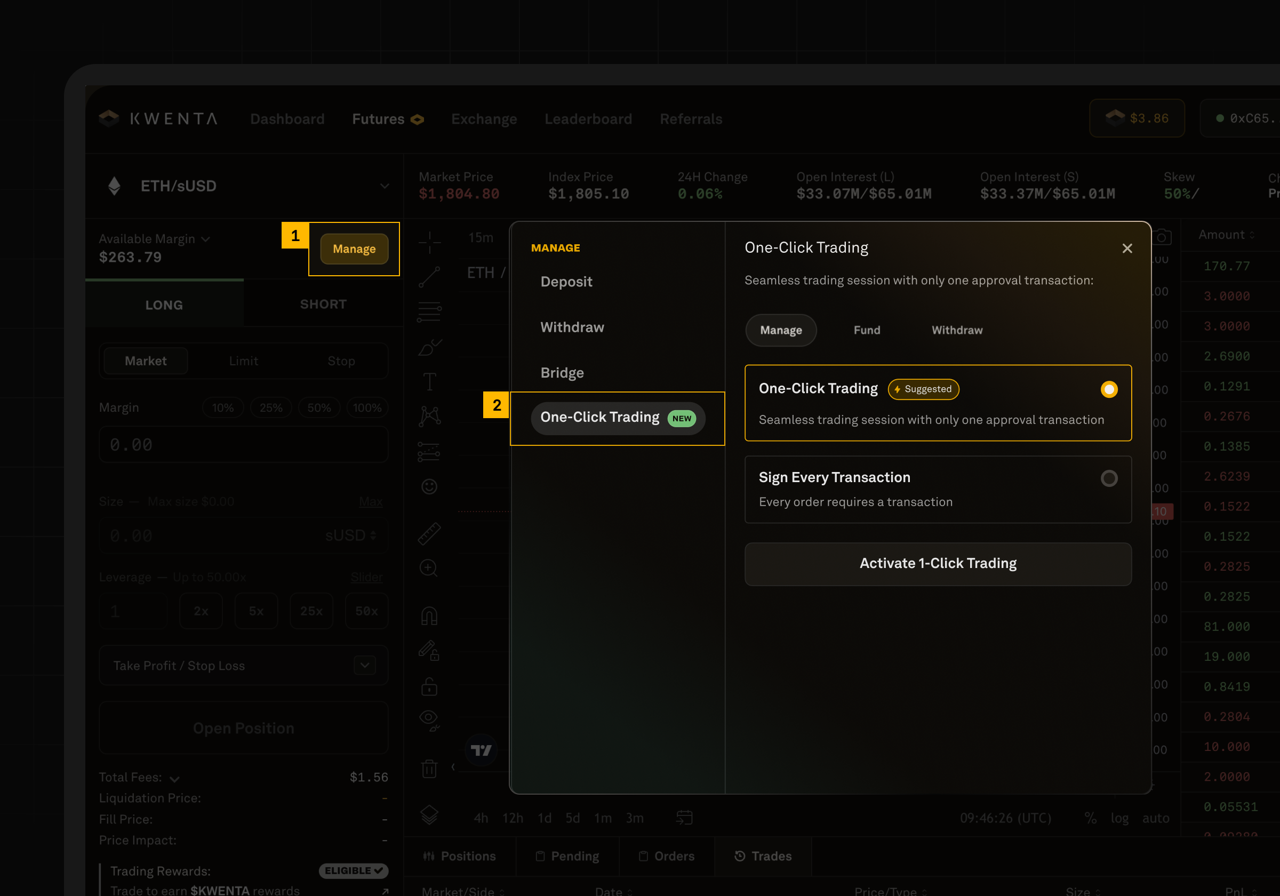Image resolution: width=1280 pixels, height=896 pixels.
Task: Open the emoji icons tool
Action: (x=429, y=487)
